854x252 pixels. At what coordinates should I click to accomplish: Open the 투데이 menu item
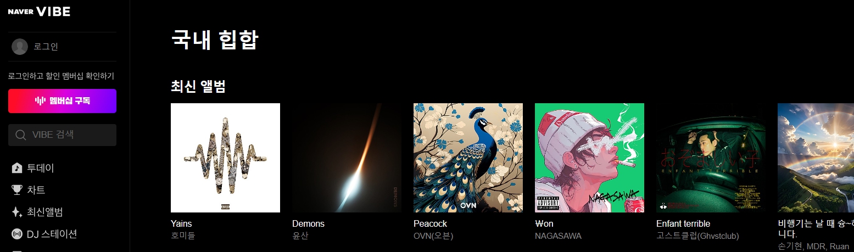click(x=41, y=168)
